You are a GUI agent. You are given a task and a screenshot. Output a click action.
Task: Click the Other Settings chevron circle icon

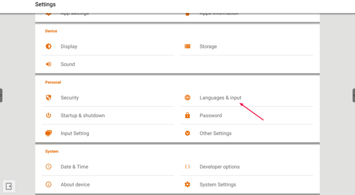(187, 133)
